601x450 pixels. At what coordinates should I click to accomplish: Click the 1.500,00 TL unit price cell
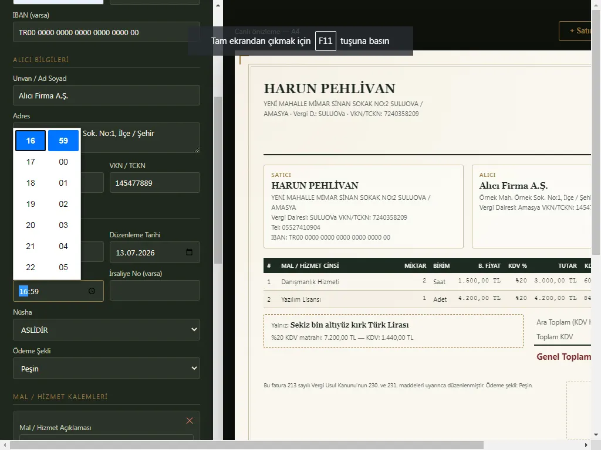479,281
